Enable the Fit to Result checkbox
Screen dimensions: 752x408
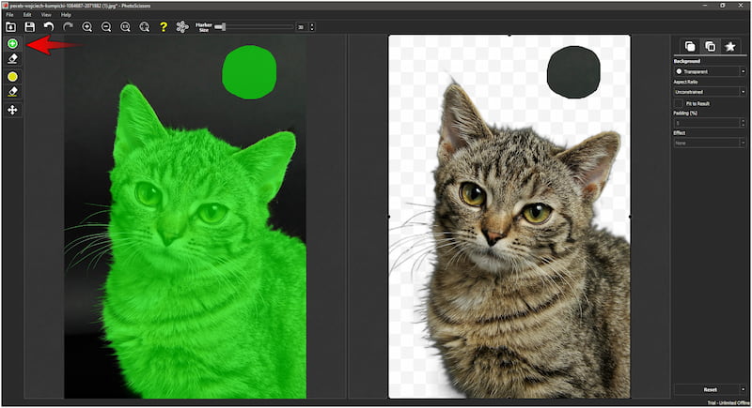[x=678, y=102]
